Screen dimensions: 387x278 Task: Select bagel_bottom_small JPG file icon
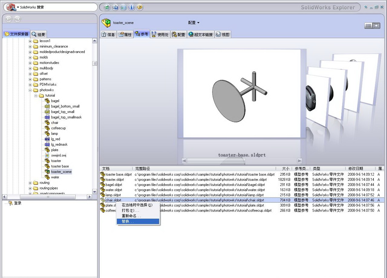[x=47, y=106]
